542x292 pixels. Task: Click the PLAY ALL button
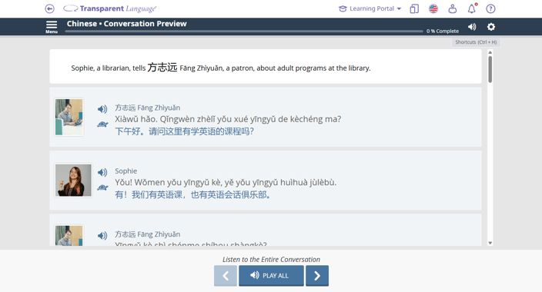(271, 275)
